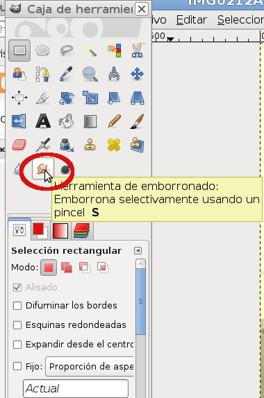Set mode to Add to selection

pyautogui.click(x=67, y=268)
